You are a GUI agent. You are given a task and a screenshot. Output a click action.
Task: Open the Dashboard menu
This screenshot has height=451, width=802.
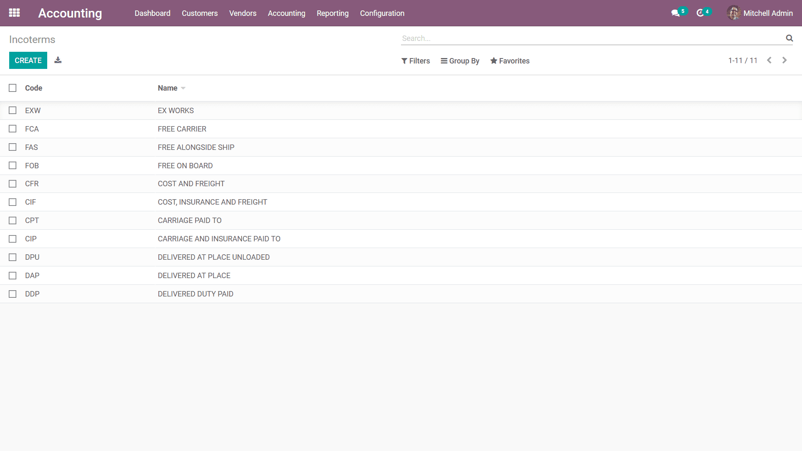(x=152, y=13)
